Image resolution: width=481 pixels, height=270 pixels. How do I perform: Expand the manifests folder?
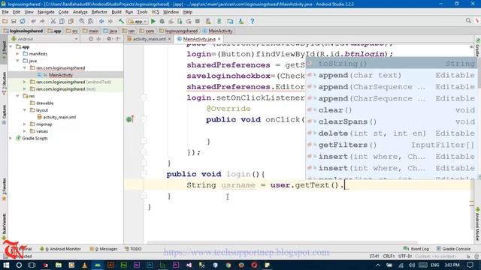18,54
